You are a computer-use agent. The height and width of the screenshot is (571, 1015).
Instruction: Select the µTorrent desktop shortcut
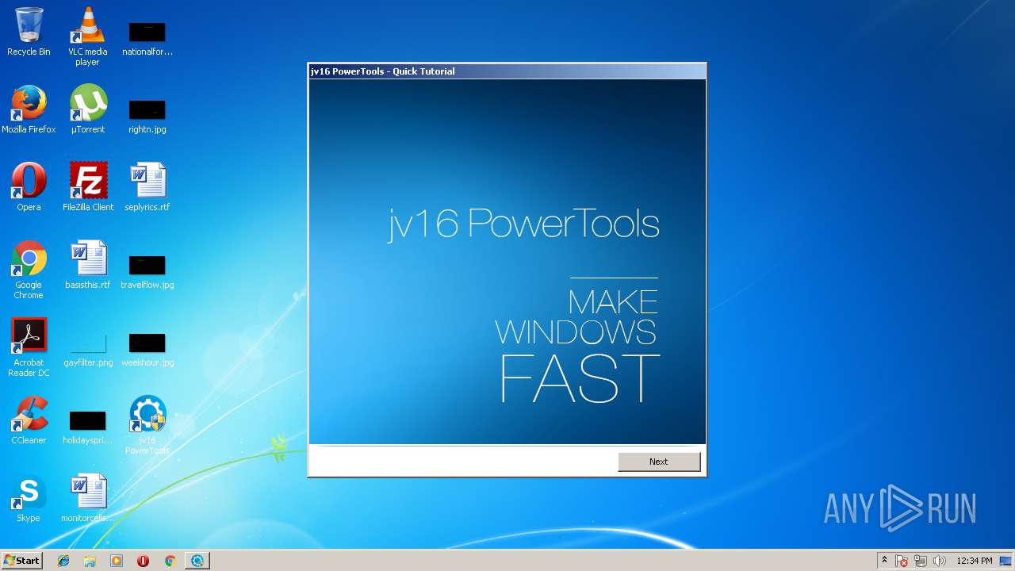[x=88, y=109]
